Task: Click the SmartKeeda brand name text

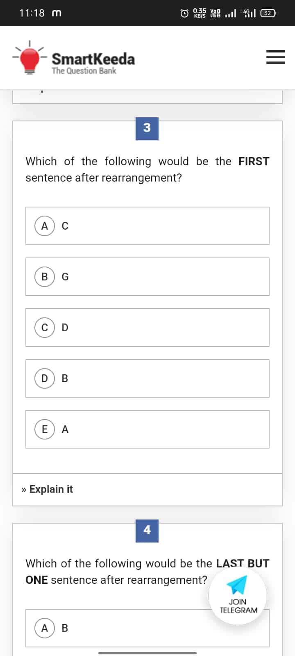Action: 93,59
